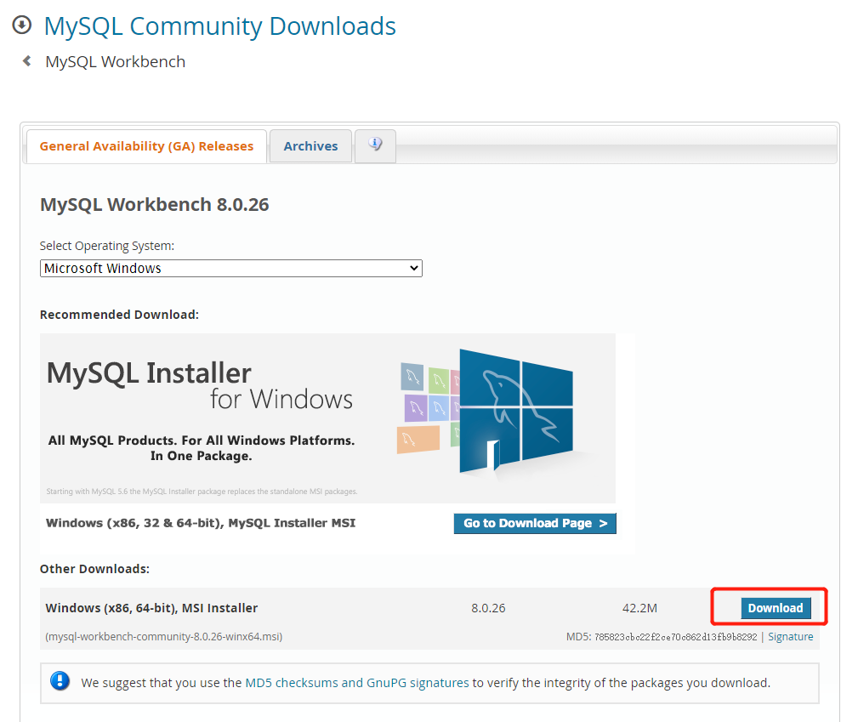
Task: Click the Recommended Download label
Action: tap(119, 315)
